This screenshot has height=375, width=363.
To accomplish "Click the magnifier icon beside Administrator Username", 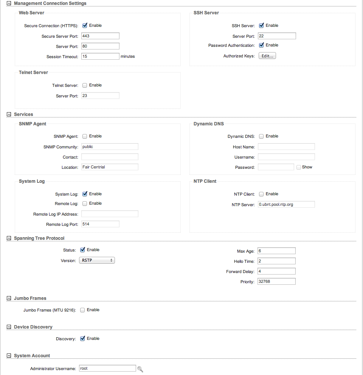I will pyautogui.click(x=140, y=369).
